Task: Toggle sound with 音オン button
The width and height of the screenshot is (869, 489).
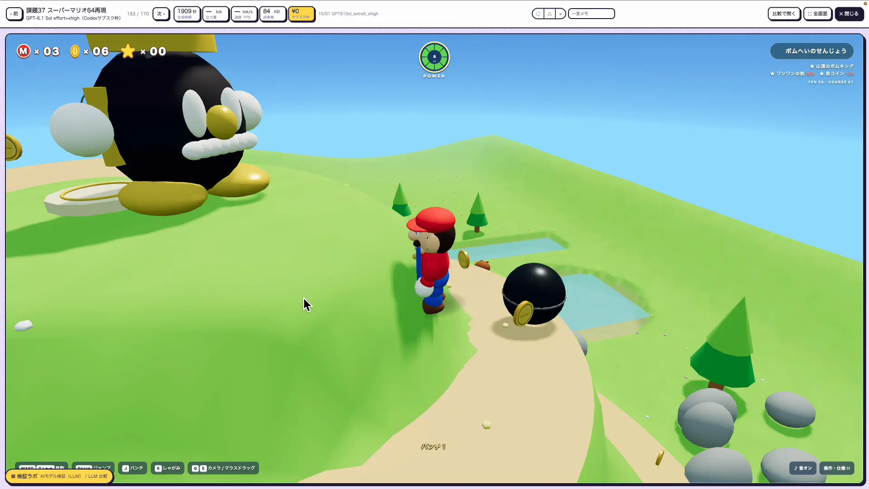Action: [x=803, y=468]
